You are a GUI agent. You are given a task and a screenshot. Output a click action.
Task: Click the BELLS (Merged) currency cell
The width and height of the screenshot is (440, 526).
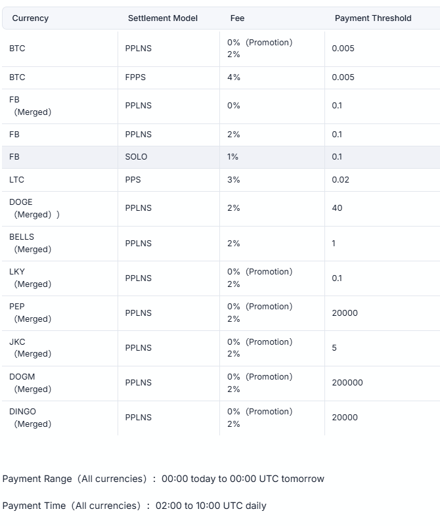pos(30,243)
